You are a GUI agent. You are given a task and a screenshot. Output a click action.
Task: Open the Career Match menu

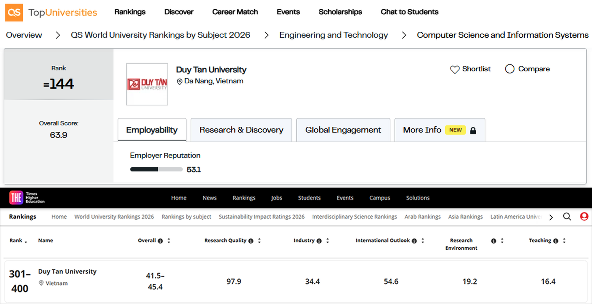coord(235,12)
